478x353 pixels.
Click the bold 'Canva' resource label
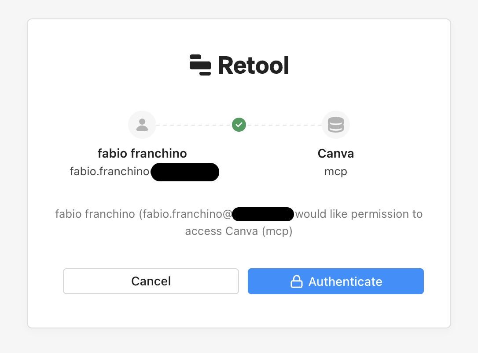coord(336,153)
